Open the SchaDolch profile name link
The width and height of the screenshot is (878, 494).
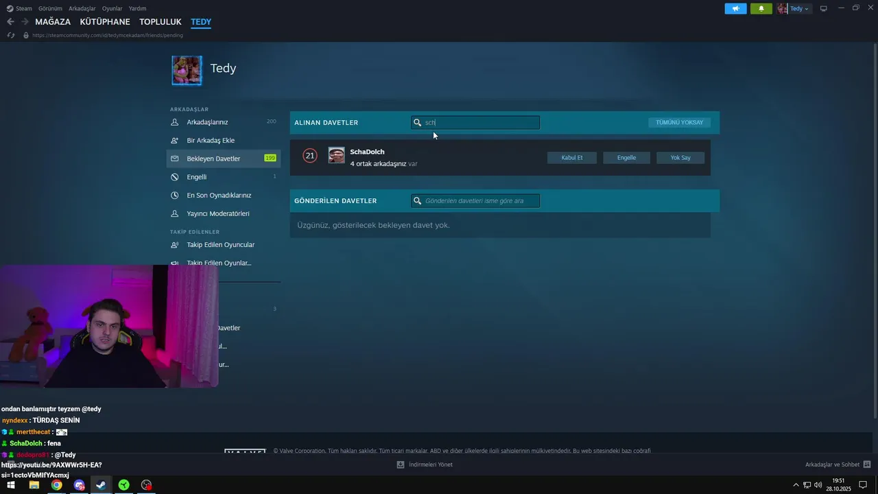point(367,152)
